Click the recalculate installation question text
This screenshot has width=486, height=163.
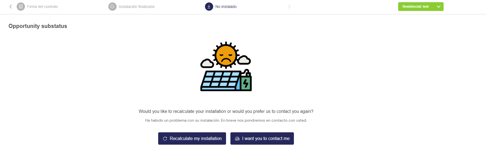pos(226,111)
